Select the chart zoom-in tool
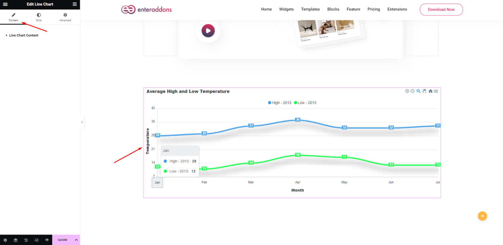The width and height of the screenshot is (503, 245). coord(407,91)
